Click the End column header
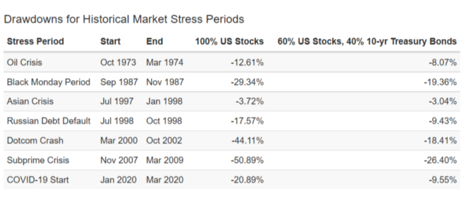This screenshot has height=208, width=464. [x=154, y=42]
